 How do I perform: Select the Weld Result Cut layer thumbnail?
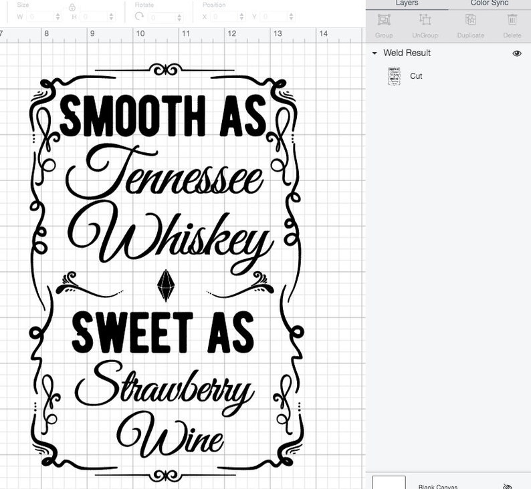[394, 76]
